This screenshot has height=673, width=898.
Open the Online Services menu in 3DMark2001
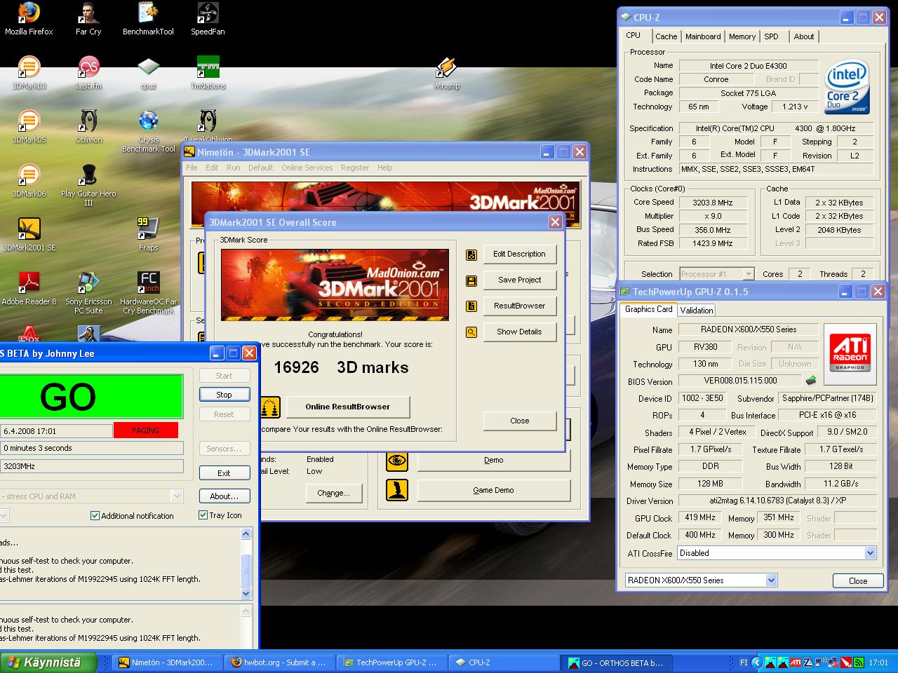click(307, 168)
